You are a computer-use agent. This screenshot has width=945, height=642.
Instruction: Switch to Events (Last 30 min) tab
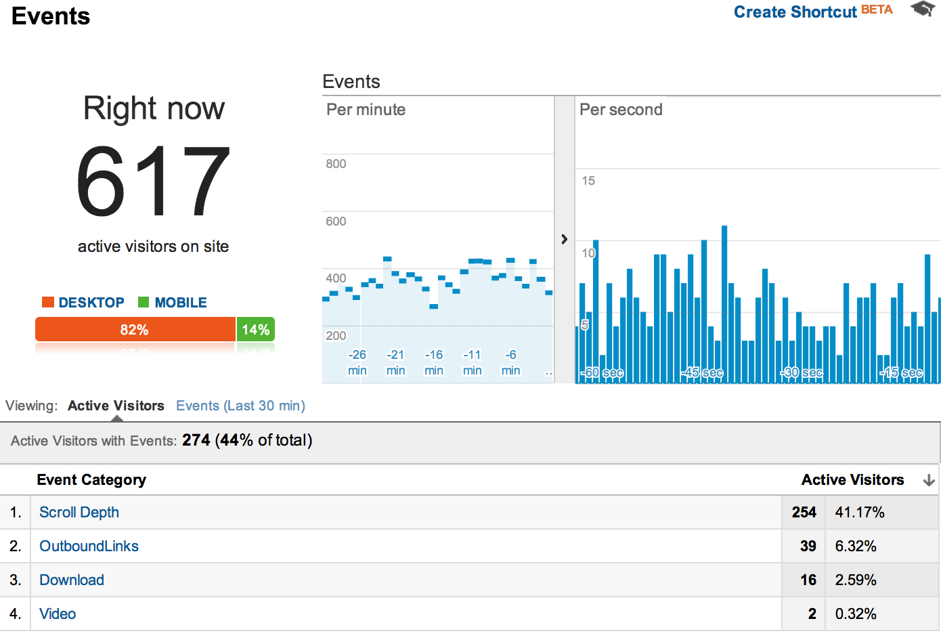point(240,406)
